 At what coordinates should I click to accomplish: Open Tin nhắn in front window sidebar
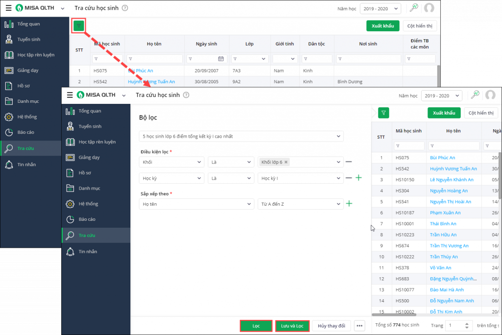click(96, 251)
